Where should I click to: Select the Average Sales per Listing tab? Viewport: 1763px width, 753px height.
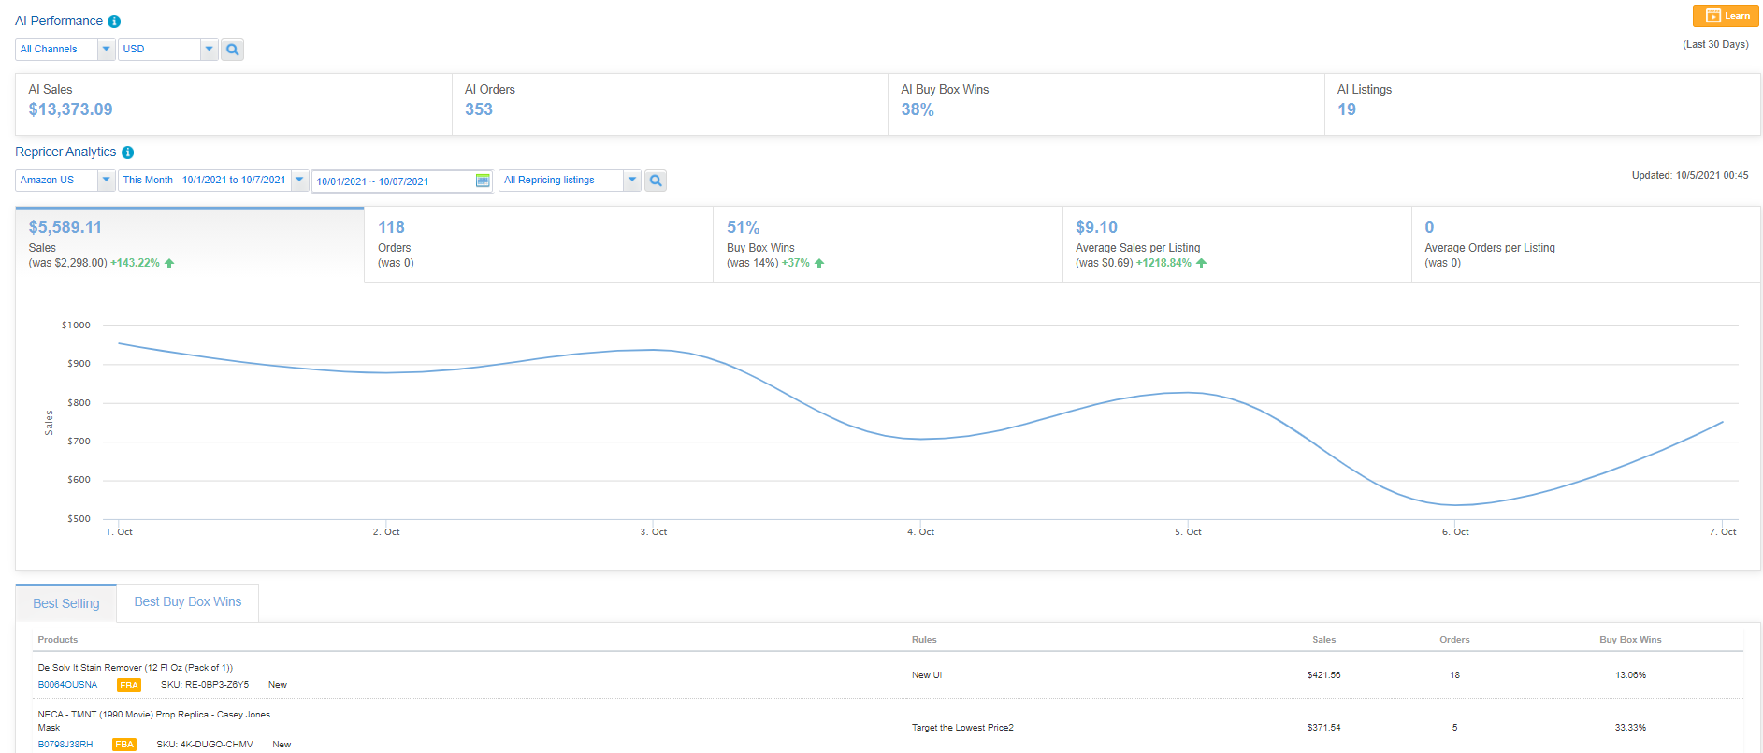pos(1236,244)
